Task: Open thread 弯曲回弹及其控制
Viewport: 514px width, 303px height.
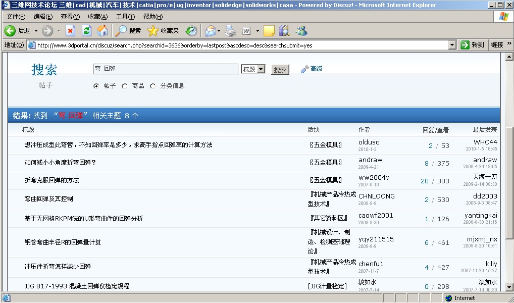Action: pos(48,199)
